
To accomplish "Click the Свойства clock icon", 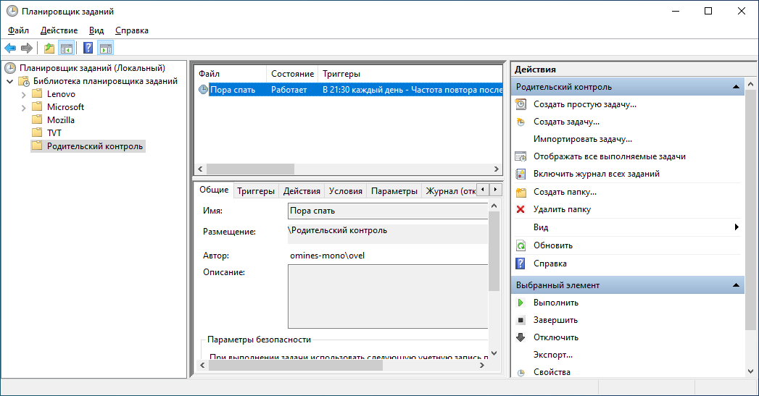I will tap(520, 373).
